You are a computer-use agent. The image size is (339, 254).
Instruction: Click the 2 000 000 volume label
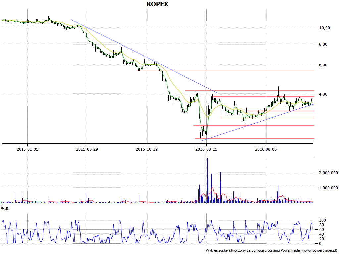(x=329, y=173)
